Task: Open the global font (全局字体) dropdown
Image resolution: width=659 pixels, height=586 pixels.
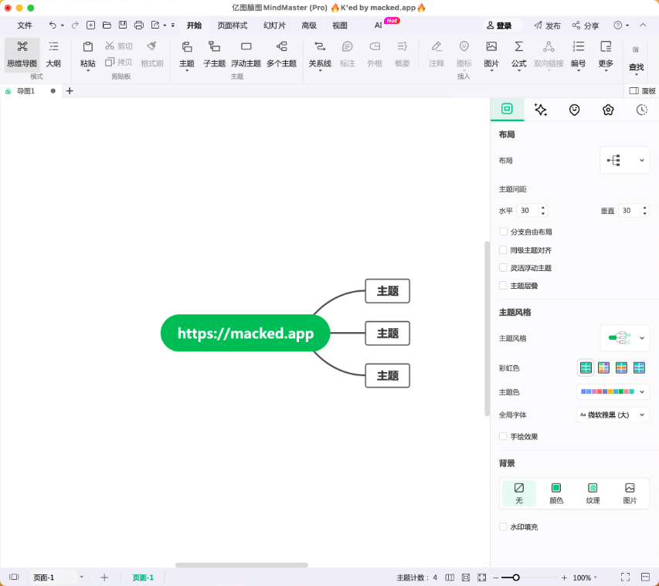Action: (x=613, y=415)
